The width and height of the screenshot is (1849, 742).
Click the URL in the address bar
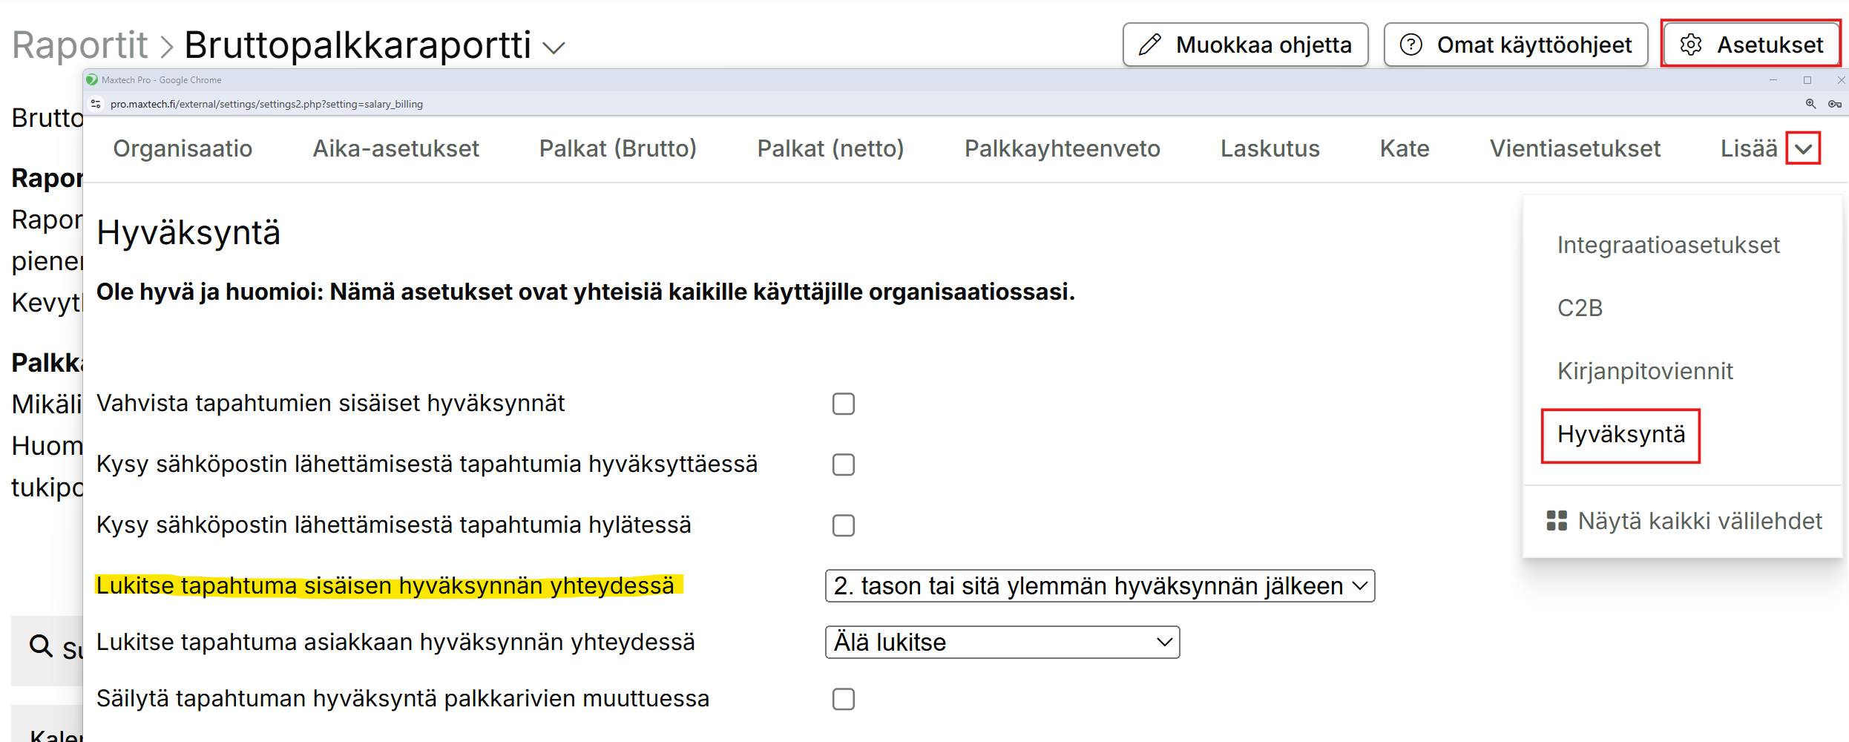coord(266,104)
